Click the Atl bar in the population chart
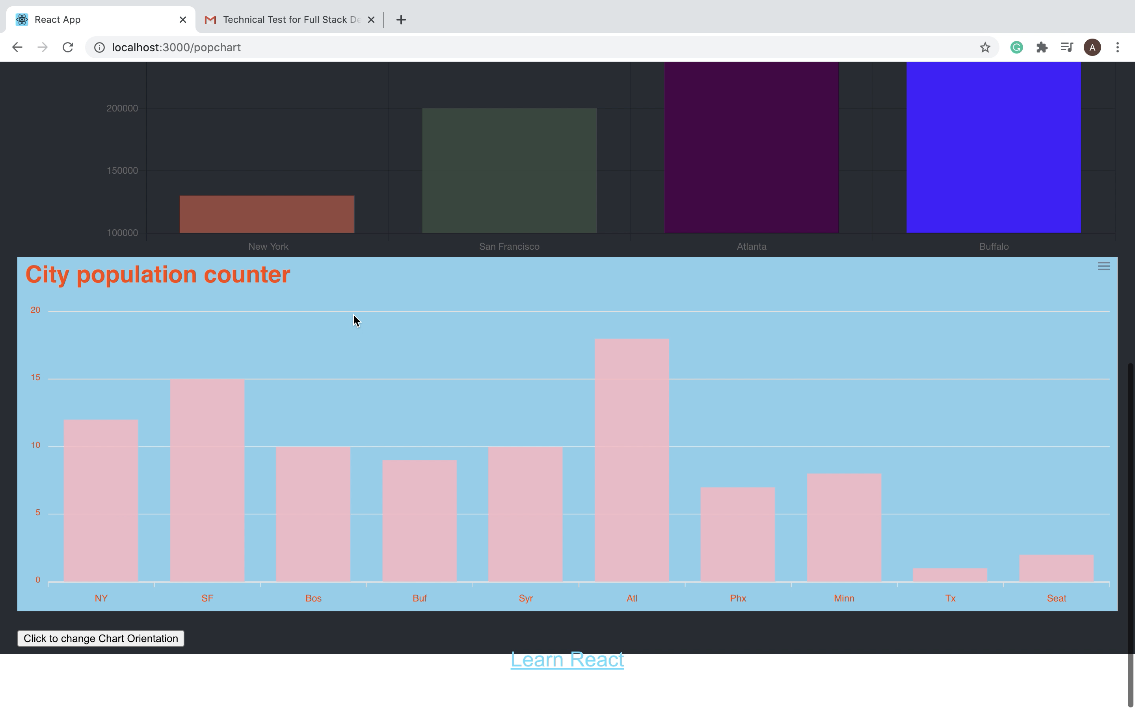Image resolution: width=1135 pixels, height=709 pixels. point(631,460)
